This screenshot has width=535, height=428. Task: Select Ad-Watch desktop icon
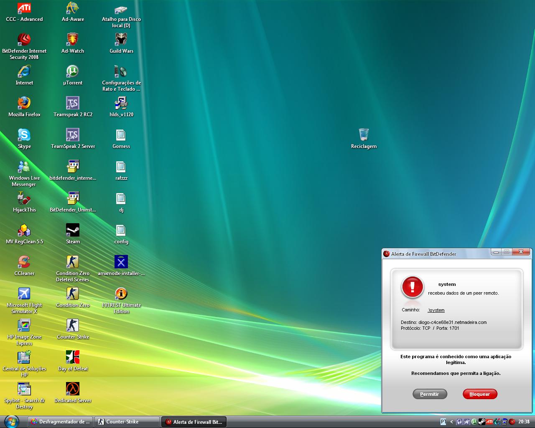[x=73, y=44]
